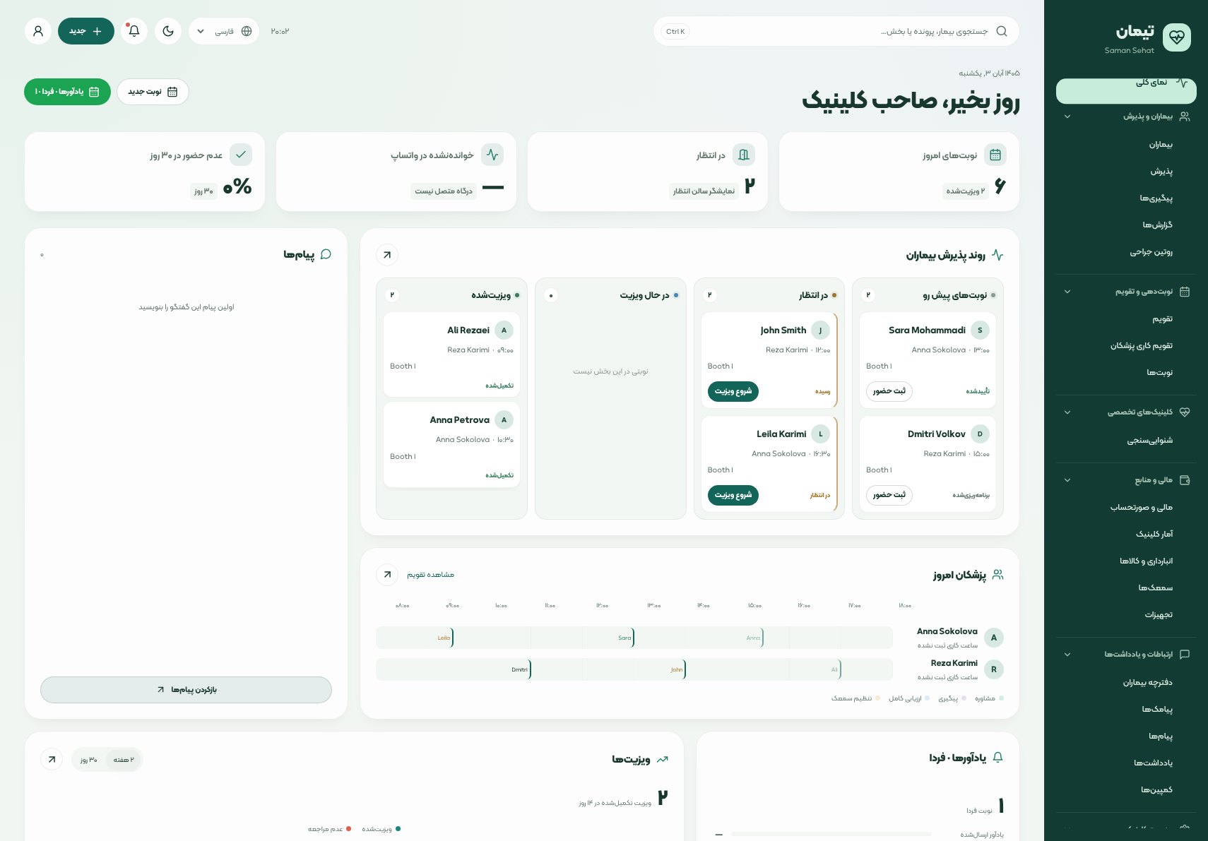1208x841 pixels.
Task: Click بازکردن پیام‌ها button
Action: (x=186, y=690)
